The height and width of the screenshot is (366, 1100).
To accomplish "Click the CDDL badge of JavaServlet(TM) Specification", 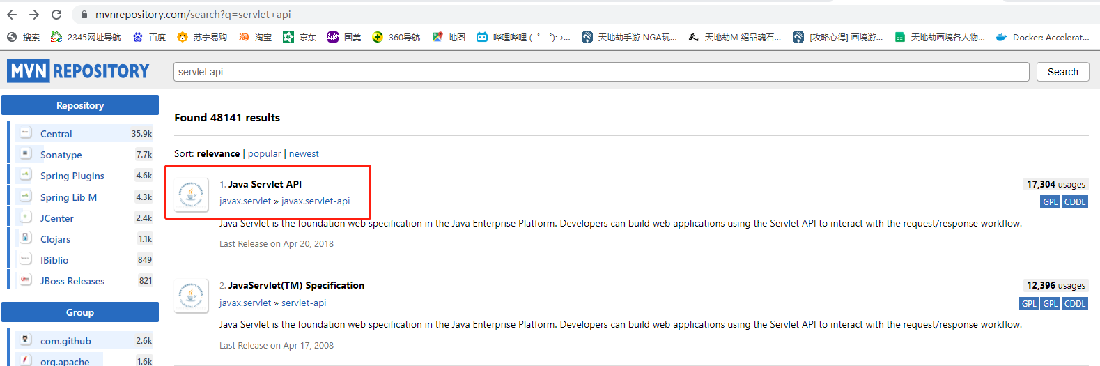I will click(x=1075, y=304).
